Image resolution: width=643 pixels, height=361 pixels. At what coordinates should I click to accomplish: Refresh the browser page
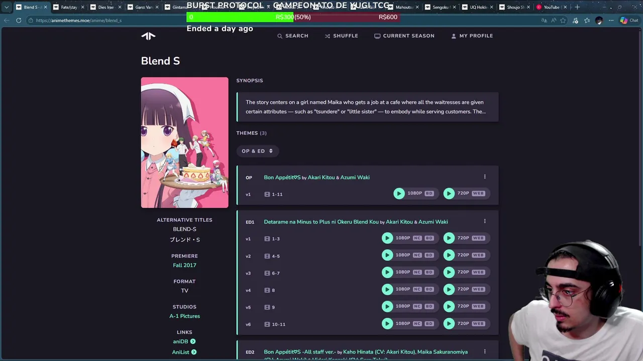click(x=19, y=21)
